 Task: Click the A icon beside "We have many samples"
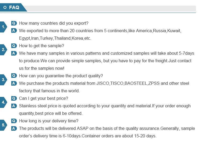[14, 53]
